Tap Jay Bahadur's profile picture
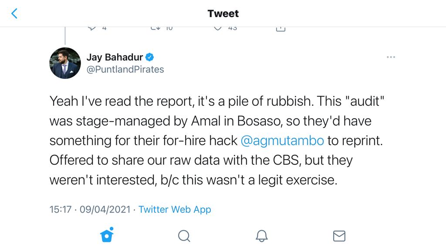Image resolution: width=446 pixels, height=251 pixels. click(65, 63)
